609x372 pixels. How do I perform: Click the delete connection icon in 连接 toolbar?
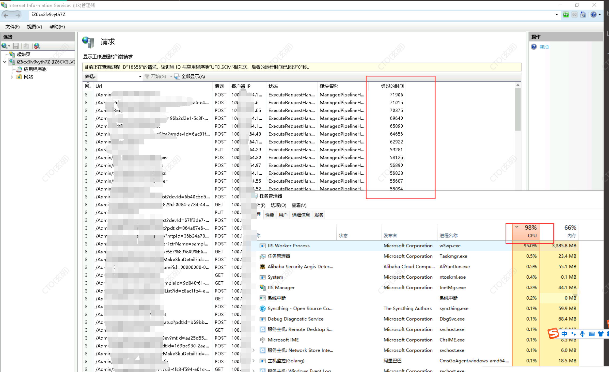[37, 46]
